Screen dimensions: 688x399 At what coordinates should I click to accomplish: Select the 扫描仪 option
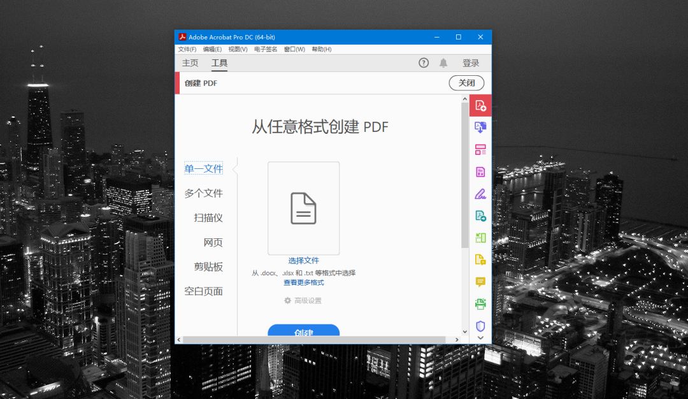tap(208, 218)
